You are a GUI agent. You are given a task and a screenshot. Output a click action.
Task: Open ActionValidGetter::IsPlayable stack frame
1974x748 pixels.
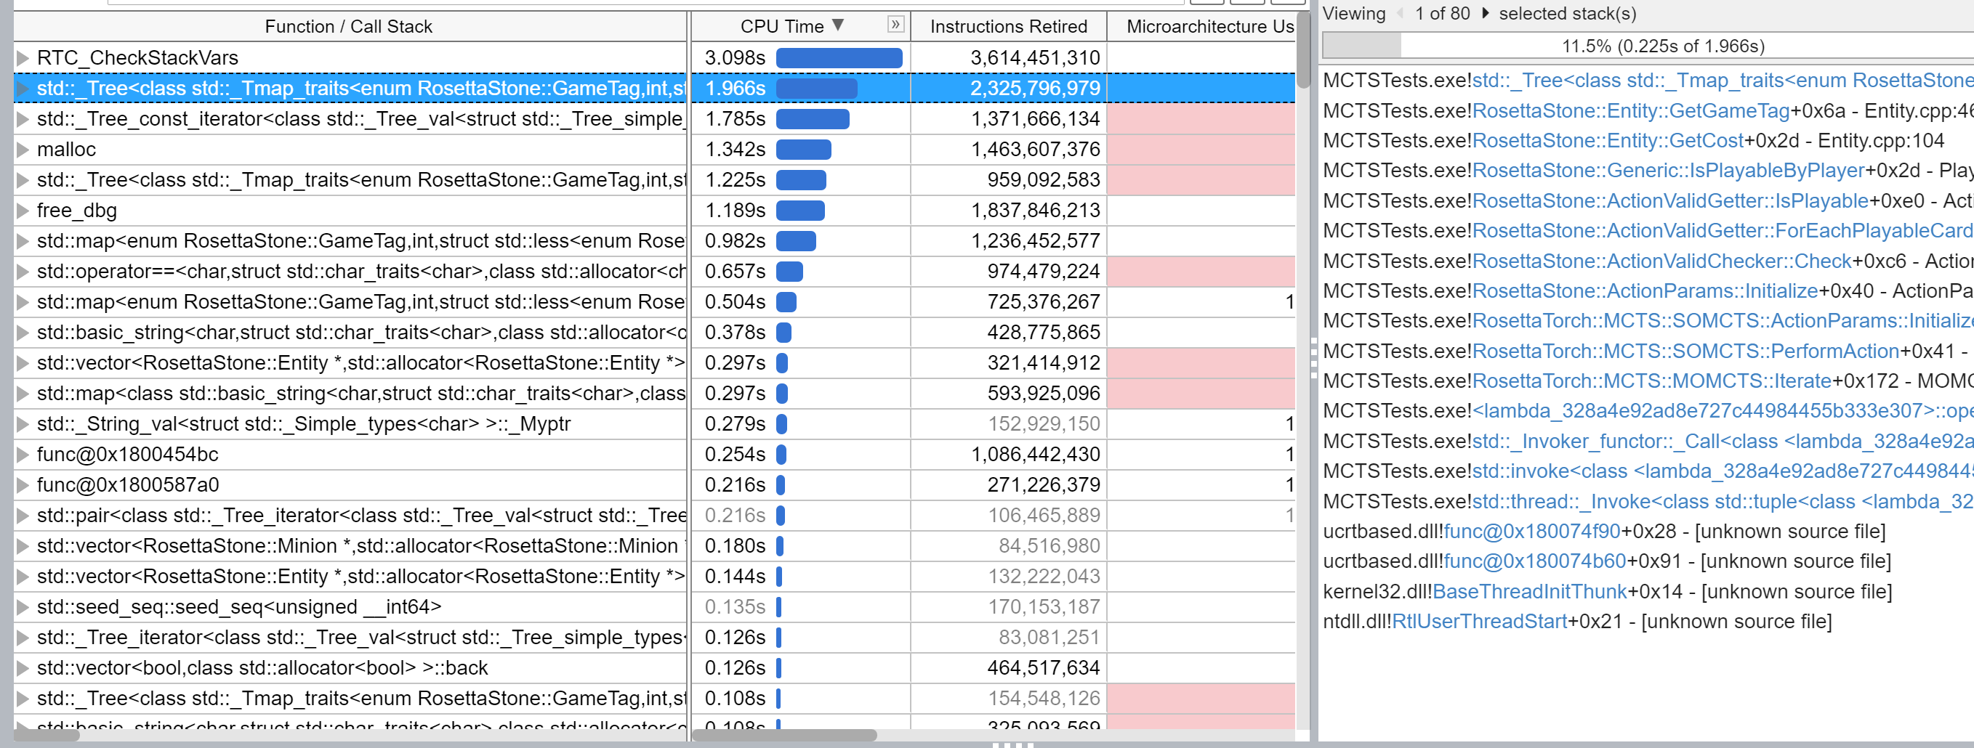coord(1670,200)
